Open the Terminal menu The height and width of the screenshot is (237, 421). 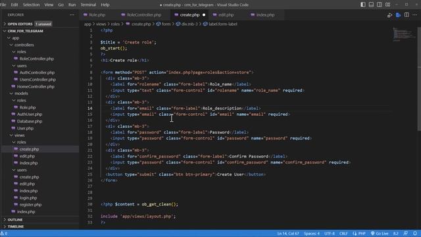(x=88, y=5)
